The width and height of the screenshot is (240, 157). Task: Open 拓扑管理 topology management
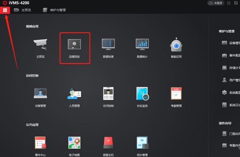click(142, 143)
